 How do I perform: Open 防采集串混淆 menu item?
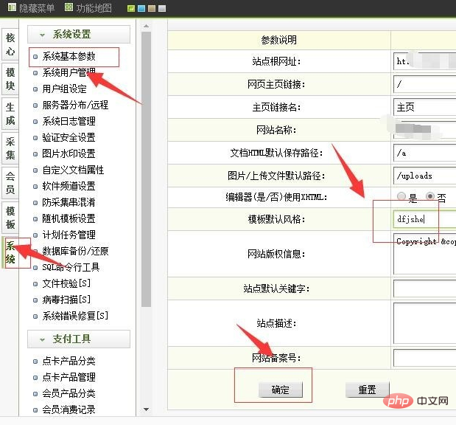coord(69,202)
